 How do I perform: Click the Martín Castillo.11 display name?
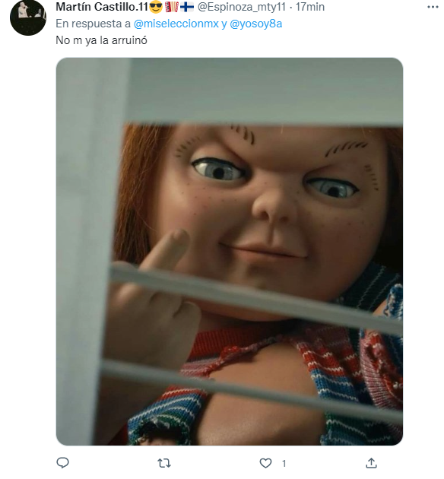pyautogui.click(x=102, y=7)
